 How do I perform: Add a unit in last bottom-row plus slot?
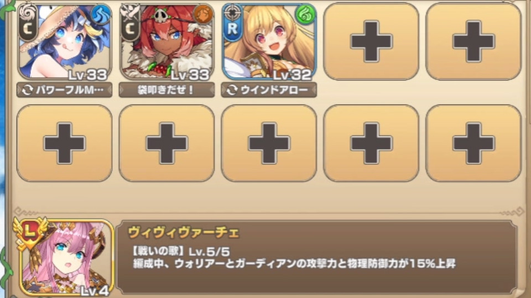click(473, 143)
